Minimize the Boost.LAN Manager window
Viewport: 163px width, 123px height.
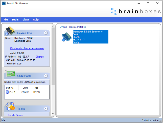139,3
